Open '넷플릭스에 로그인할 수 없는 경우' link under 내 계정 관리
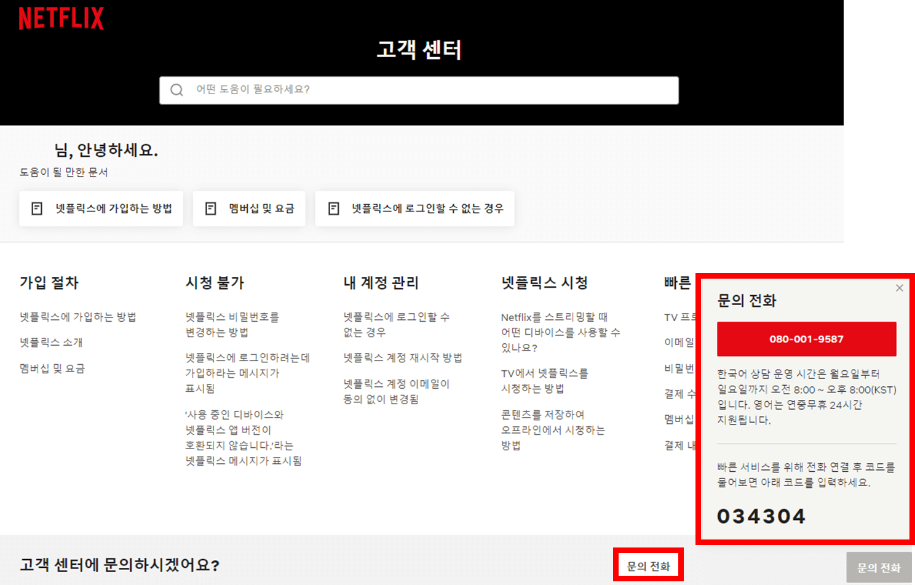Screen dimensions: 915x585 coord(397,324)
